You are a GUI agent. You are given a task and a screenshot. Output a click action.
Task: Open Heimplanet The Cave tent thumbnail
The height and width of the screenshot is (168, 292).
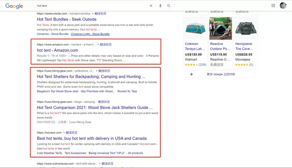click(246, 28)
